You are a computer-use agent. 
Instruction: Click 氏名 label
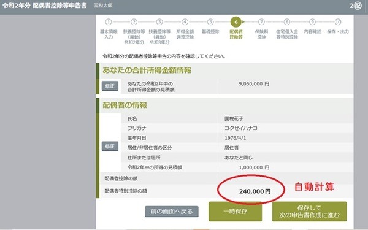click(132, 118)
